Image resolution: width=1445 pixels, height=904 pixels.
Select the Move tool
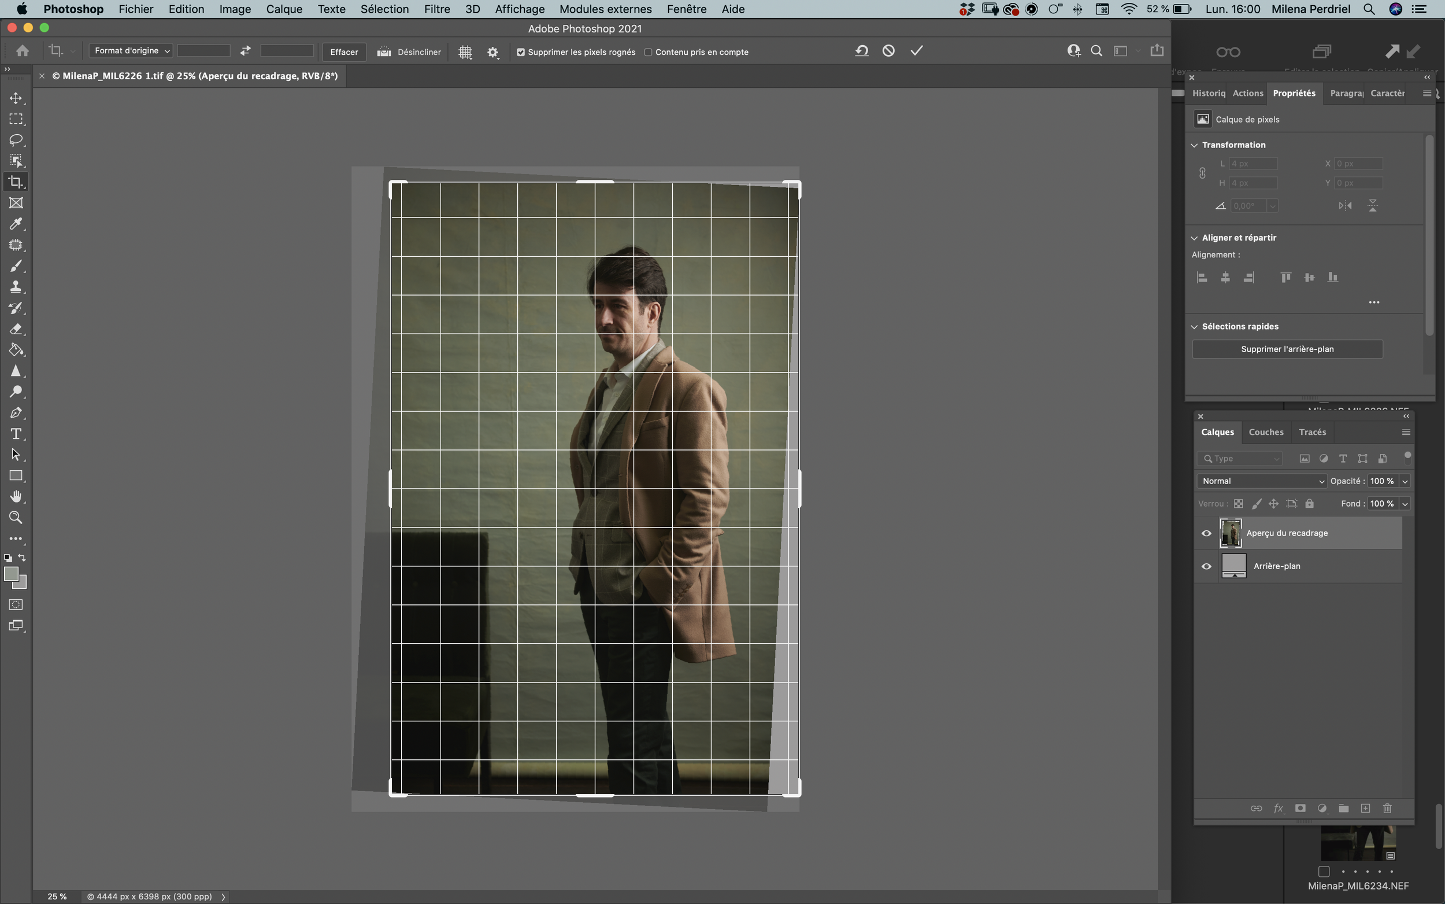point(16,98)
